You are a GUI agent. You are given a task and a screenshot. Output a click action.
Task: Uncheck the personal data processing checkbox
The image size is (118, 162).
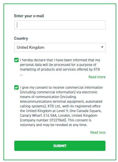click(x=16, y=60)
